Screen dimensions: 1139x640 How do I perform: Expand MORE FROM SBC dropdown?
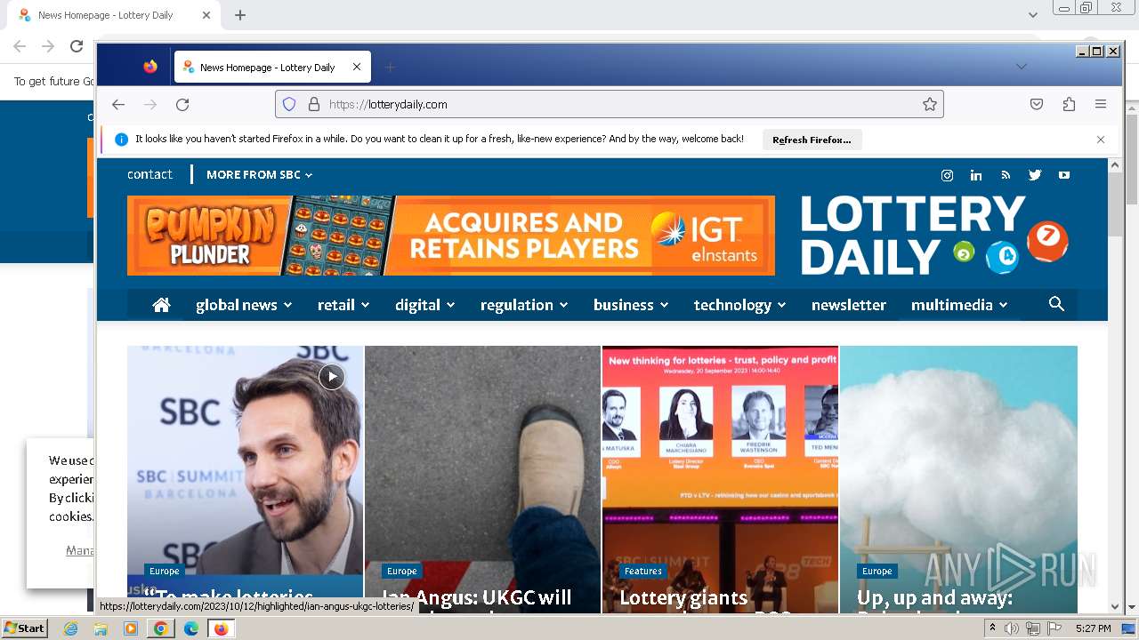(x=260, y=175)
